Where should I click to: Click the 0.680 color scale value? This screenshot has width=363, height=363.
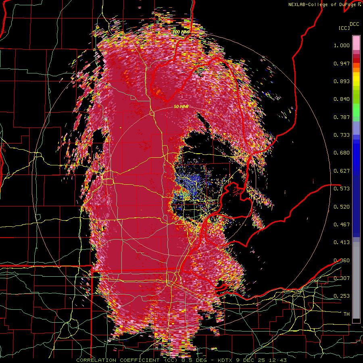click(342, 153)
